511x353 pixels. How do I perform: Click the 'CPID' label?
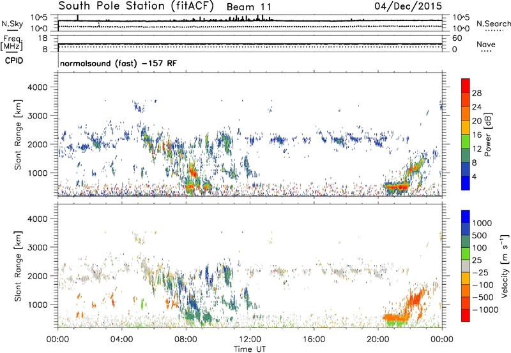coord(13,61)
